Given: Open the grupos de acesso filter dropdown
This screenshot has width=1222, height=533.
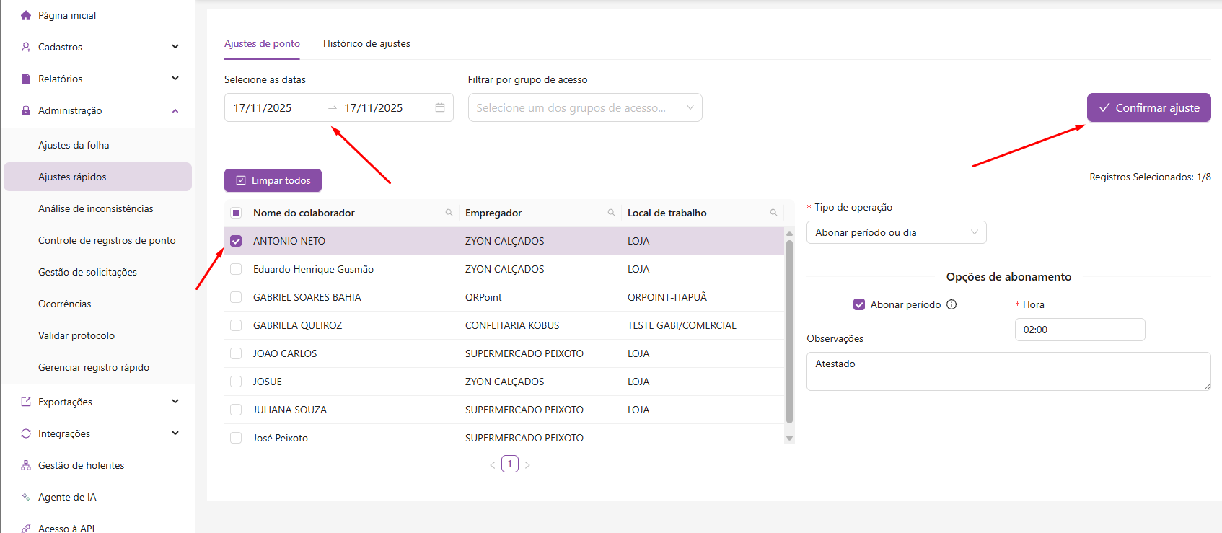Looking at the screenshot, I should (x=584, y=107).
